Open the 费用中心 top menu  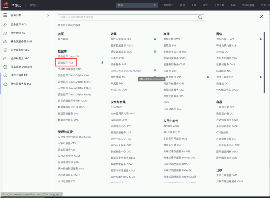[x=168, y=5]
